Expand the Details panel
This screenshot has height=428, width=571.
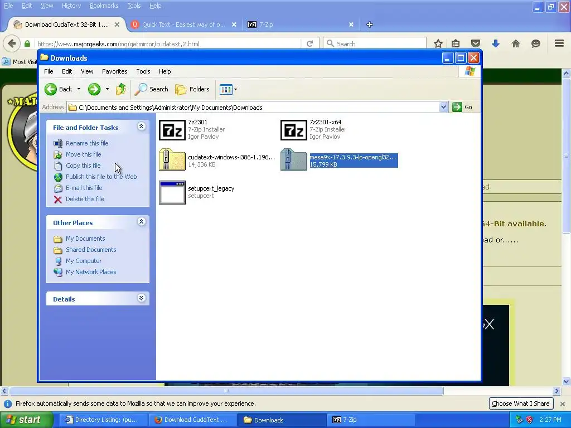coord(141,298)
